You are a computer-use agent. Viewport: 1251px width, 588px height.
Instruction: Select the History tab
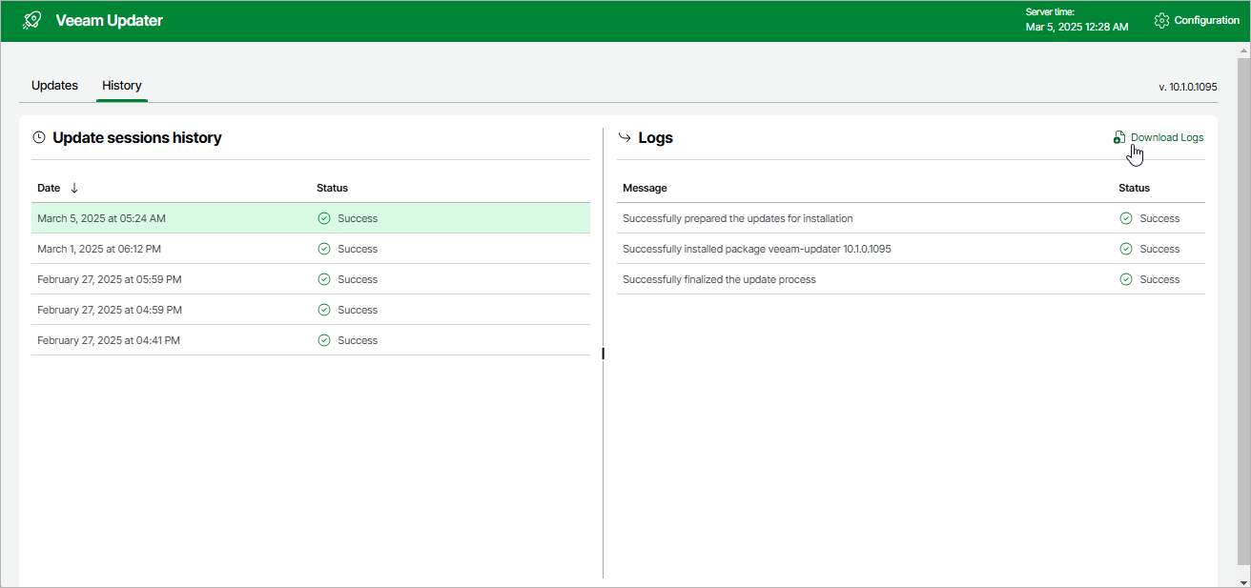click(122, 86)
